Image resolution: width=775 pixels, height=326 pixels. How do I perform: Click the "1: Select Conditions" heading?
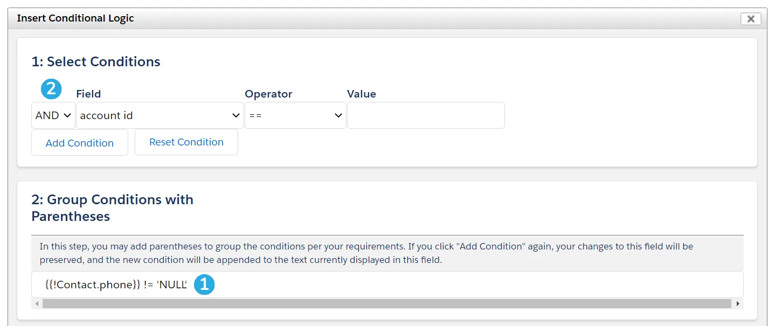point(96,61)
